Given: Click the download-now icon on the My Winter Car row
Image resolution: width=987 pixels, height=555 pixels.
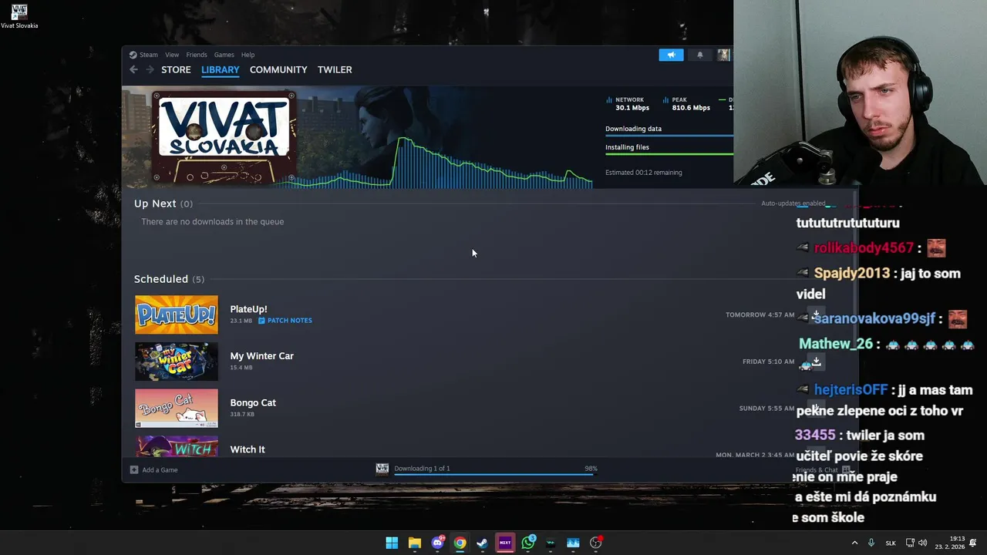Looking at the screenshot, I should [x=816, y=362].
